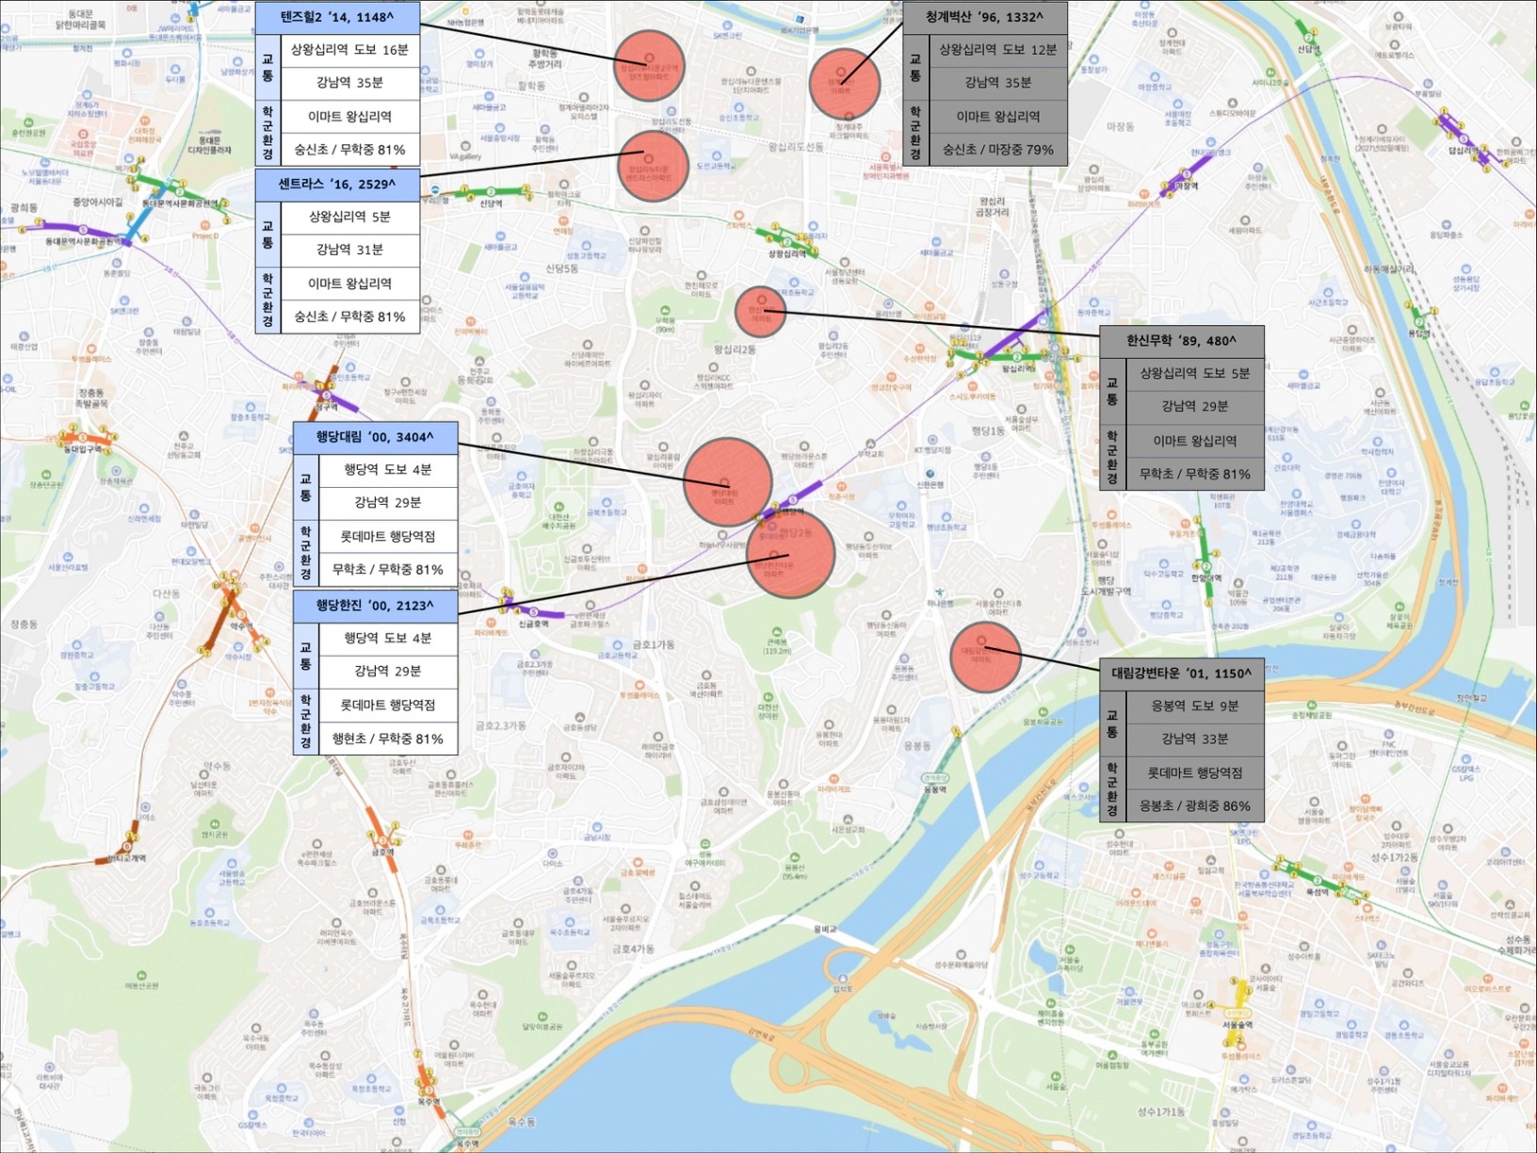Select "강남역 29분" in the 행당한진 box
This screenshot has height=1153, width=1537.
pos(388,672)
